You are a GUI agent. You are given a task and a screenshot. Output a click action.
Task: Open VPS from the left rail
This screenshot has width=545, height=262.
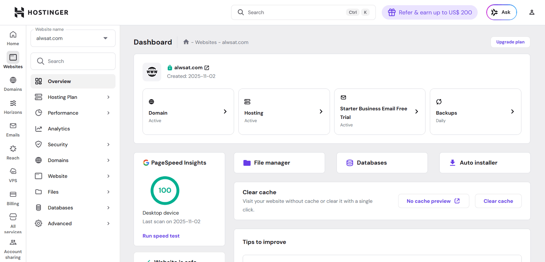pyautogui.click(x=13, y=175)
